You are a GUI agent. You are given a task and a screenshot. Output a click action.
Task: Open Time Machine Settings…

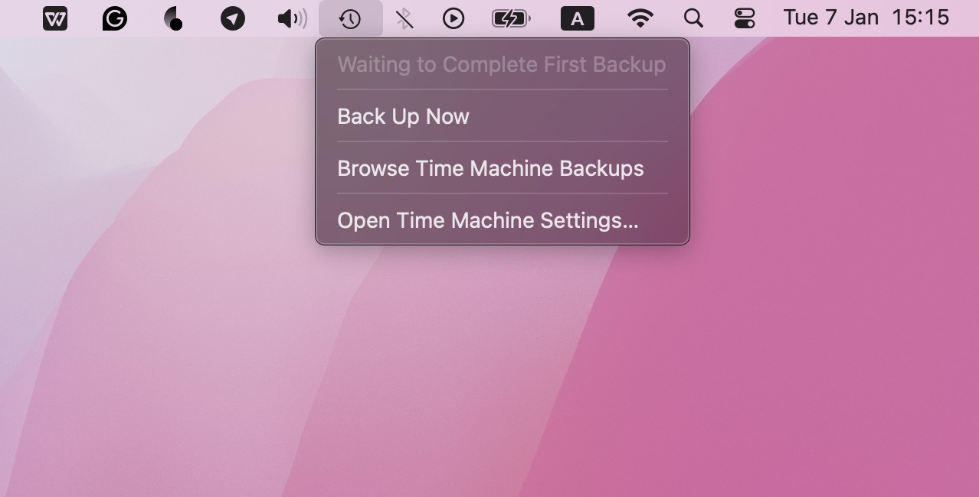(487, 220)
